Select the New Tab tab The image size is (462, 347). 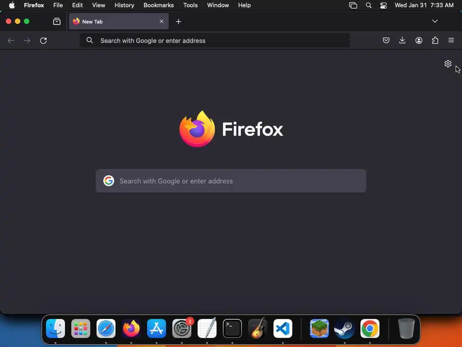tap(119, 21)
